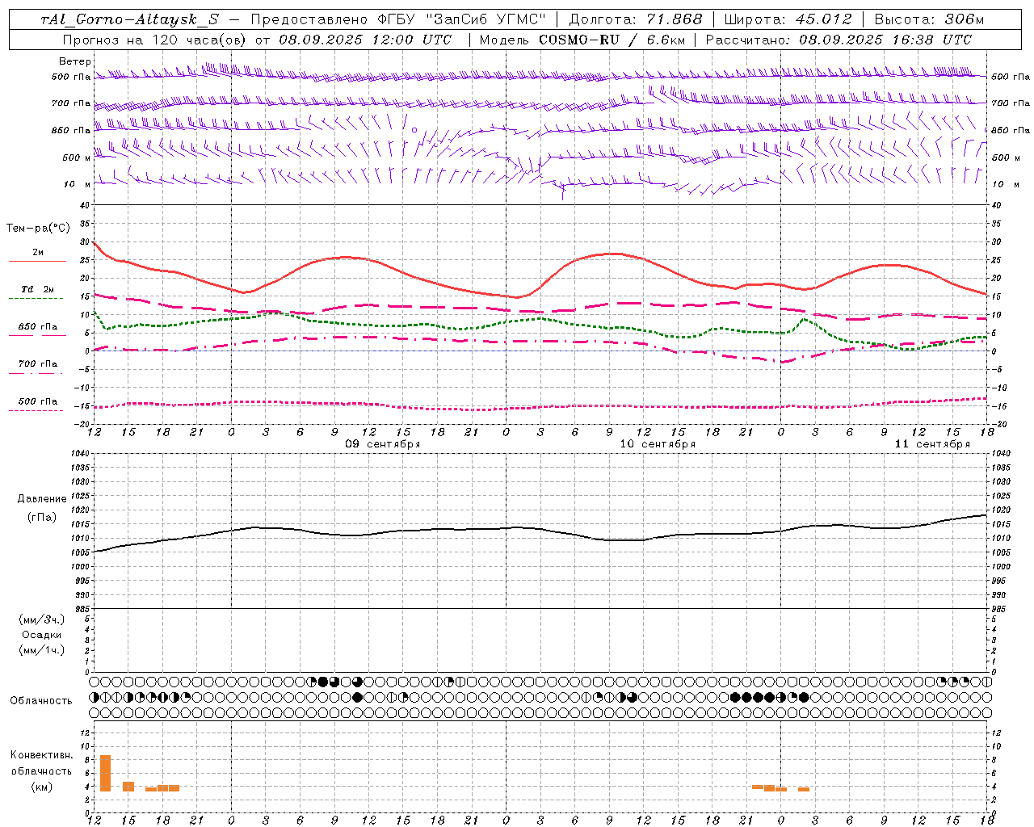
Task: Click the right 1020 pressure axis value
Action: tap(1002, 510)
